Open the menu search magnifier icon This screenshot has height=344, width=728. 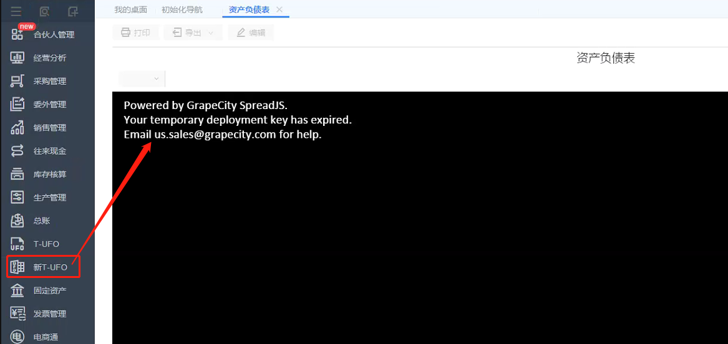point(44,11)
